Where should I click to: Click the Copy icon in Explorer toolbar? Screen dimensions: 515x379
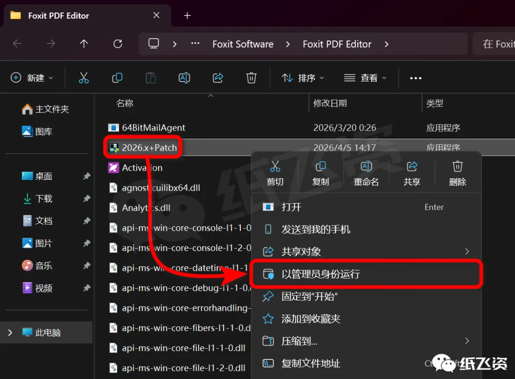coord(117,78)
